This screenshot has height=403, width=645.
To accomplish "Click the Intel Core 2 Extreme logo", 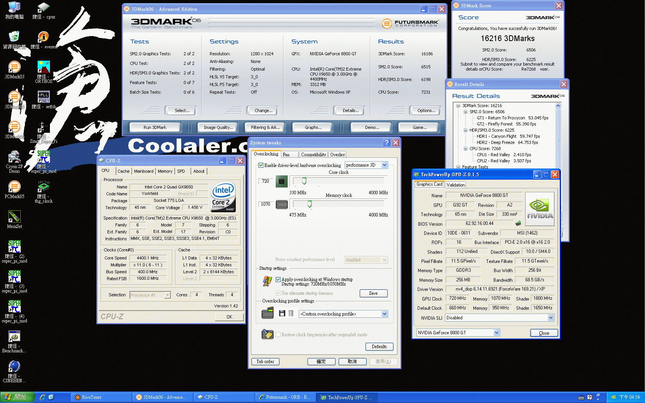I will click(x=223, y=197).
